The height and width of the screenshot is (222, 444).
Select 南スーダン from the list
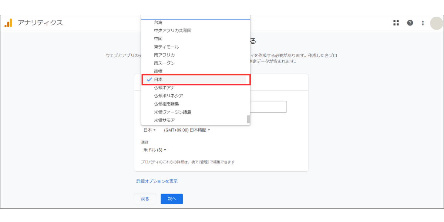(x=196, y=63)
